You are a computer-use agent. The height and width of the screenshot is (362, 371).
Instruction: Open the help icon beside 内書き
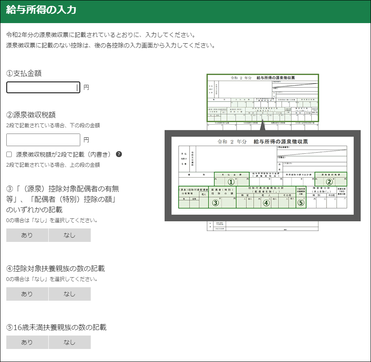119,154
